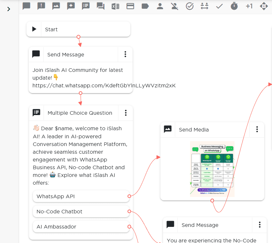
Task: Select the card toolbar icon
Action: [130, 6]
